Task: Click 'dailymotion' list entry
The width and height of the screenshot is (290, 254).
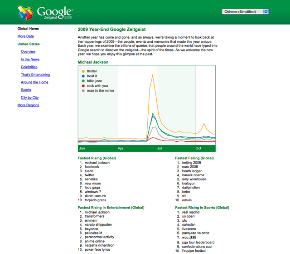Action: (x=191, y=188)
